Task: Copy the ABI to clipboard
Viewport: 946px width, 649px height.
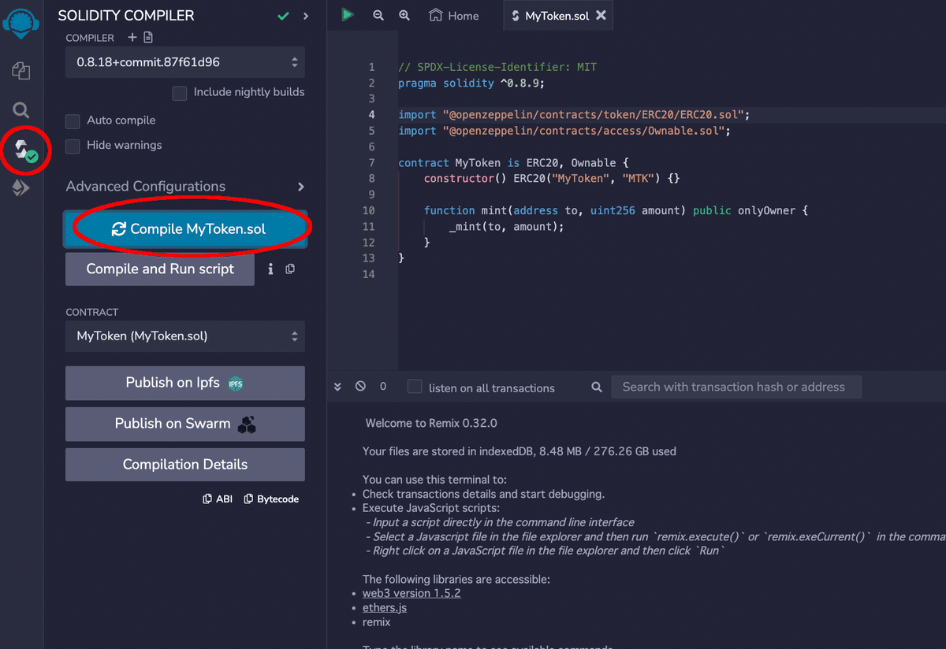Action: point(218,499)
